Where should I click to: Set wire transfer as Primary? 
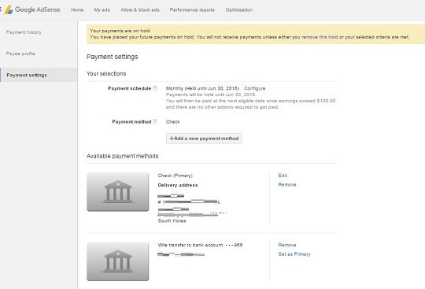(294, 254)
